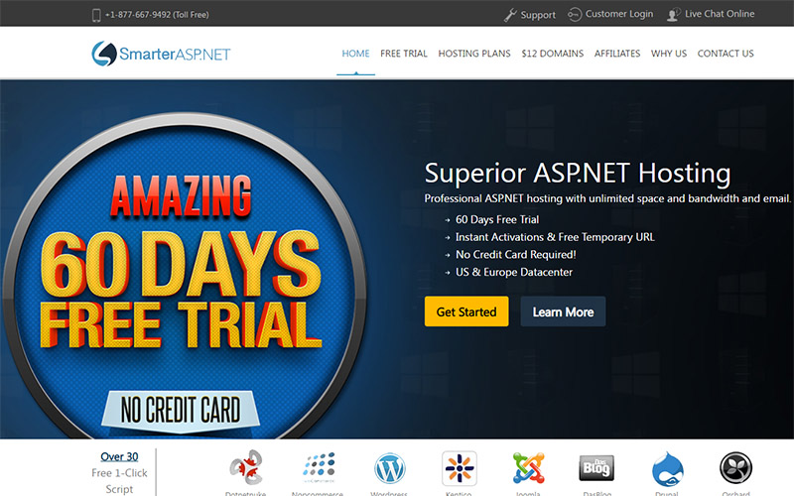This screenshot has height=496, width=794.
Task: Click the Live Chat Online person icon
Action: click(673, 15)
